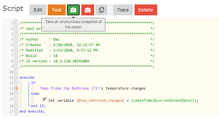This screenshot has width=219, height=118.
Task: Select the 'execute' keyword on line 11
Action: [27, 77]
